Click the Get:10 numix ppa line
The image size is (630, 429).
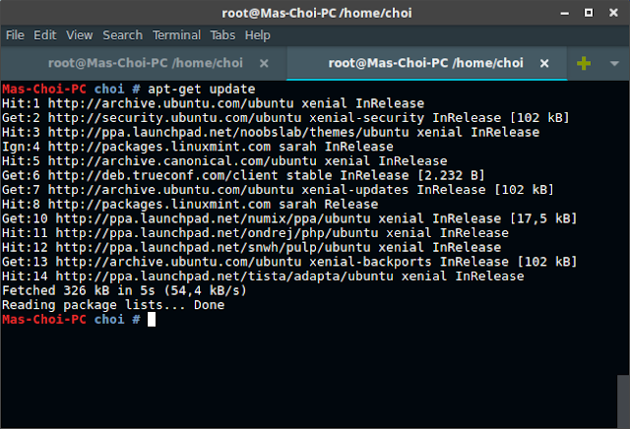pyautogui.click(x=289, y=218)
